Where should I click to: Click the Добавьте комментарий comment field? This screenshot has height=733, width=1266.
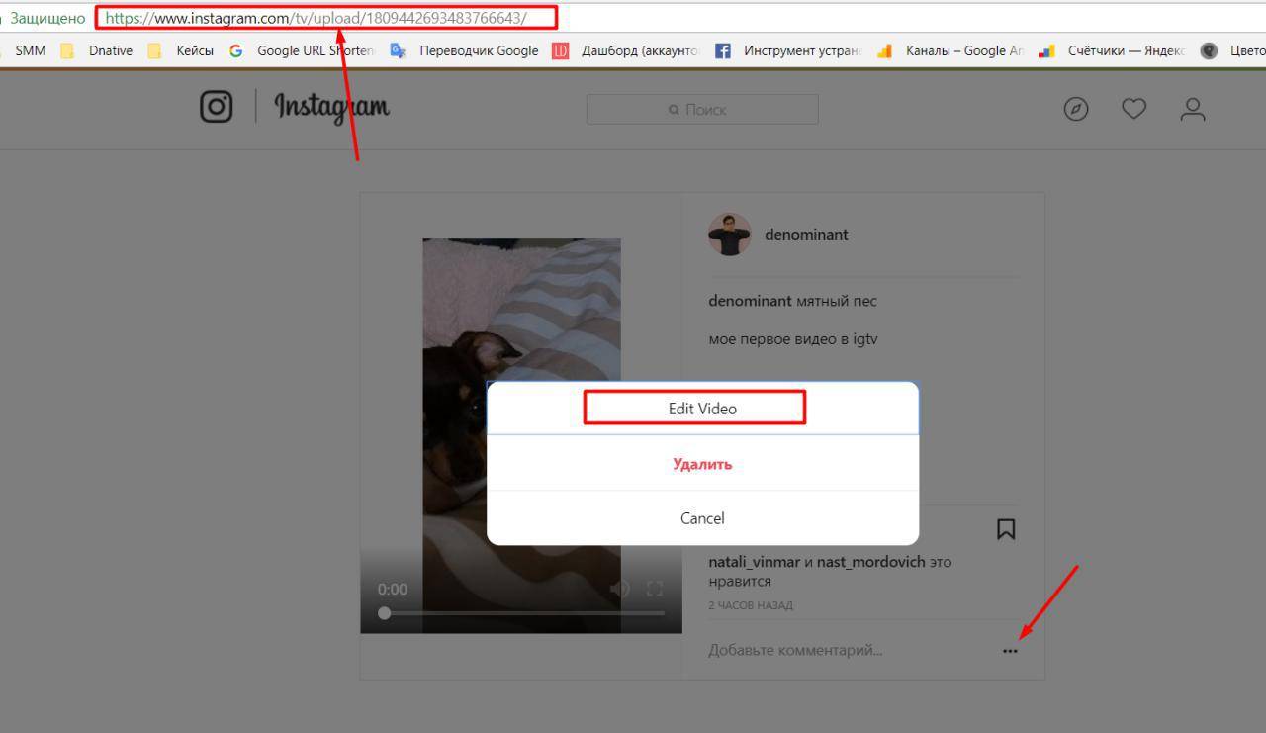[x=841, y=650]
